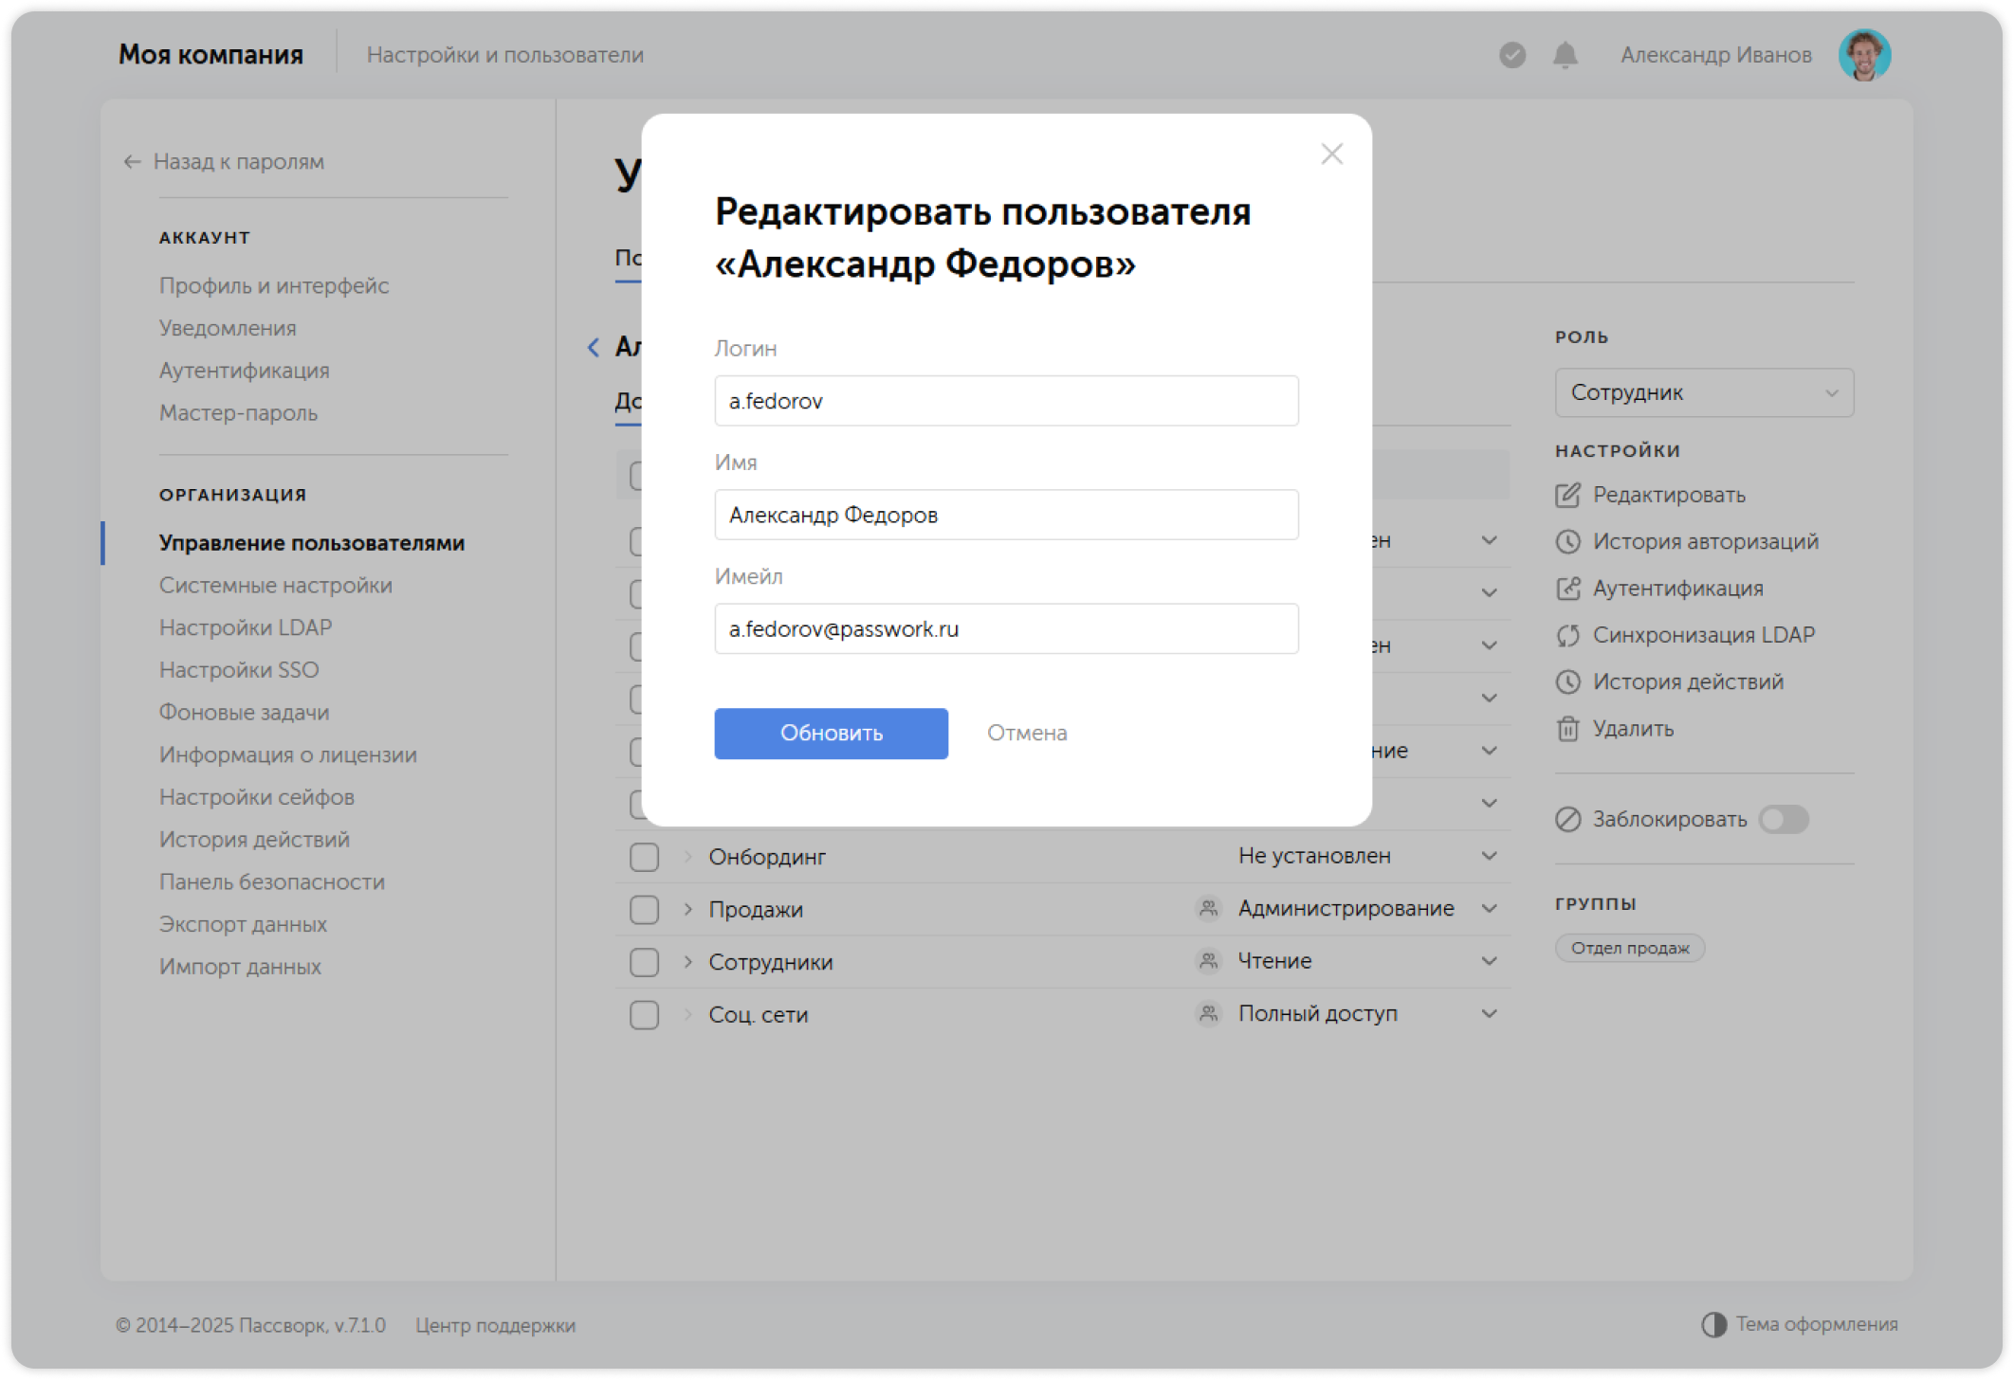
Task: Check the Онбординг row checkbox
Action: pyautogui.click(x=644, y=857)
